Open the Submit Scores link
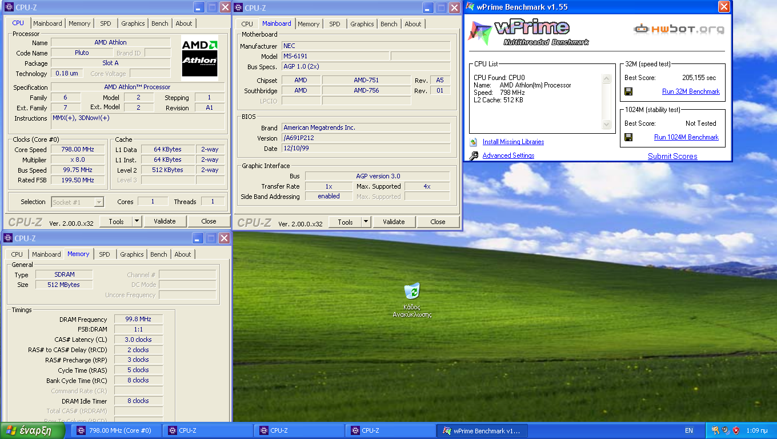 click(x=672, y=156)
